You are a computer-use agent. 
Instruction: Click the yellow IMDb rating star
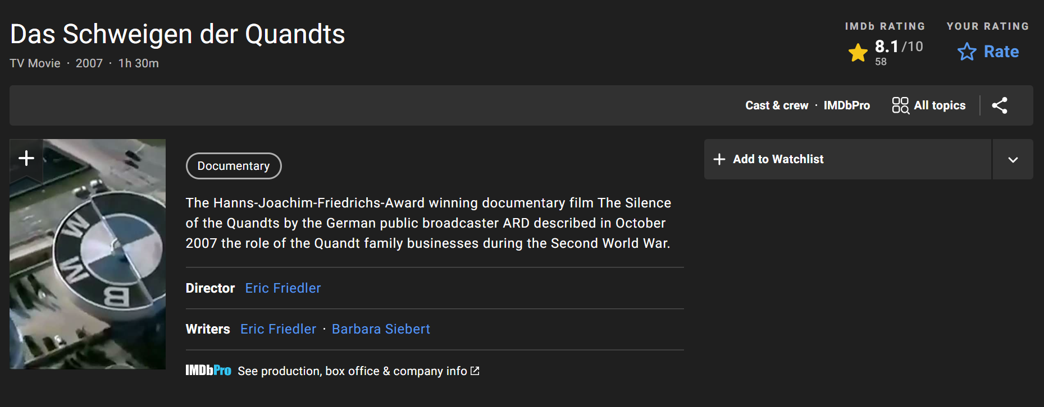[858, 53]
